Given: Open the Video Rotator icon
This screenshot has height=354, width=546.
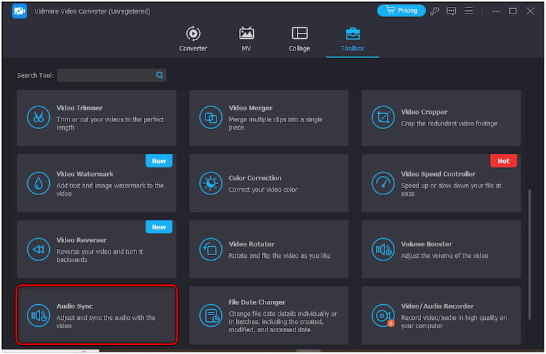Looking at the screenshot, I should tap(211, 249).
